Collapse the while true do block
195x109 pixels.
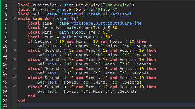14,18
